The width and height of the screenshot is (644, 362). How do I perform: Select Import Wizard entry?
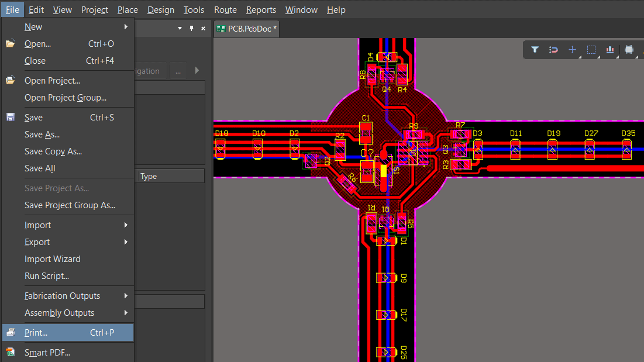[53, 259]
